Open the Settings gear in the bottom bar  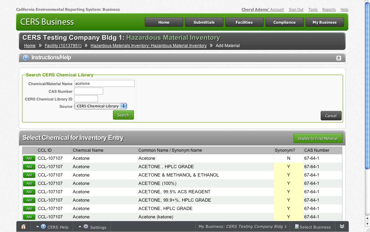pyautogui.click(x=86, y=226)
